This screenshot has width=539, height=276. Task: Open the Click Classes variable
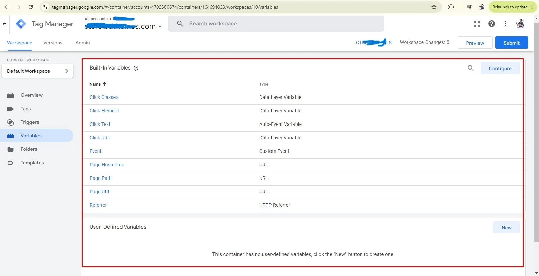(104, 97)
